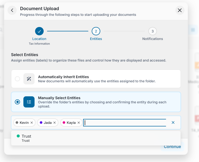Go back using the left arrow
Screen dimensions: 199x162
click(x=12, y=10)
